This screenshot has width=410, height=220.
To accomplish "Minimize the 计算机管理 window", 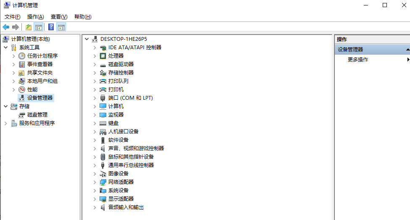I will 366,5.
